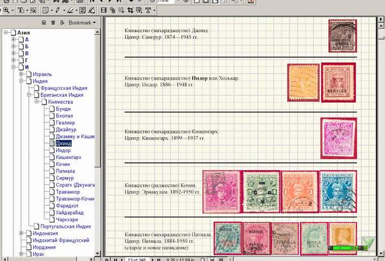Select the Movie tool
Image resolution: width=385 pixels, height=261 pixels.
tap(103, 10)
